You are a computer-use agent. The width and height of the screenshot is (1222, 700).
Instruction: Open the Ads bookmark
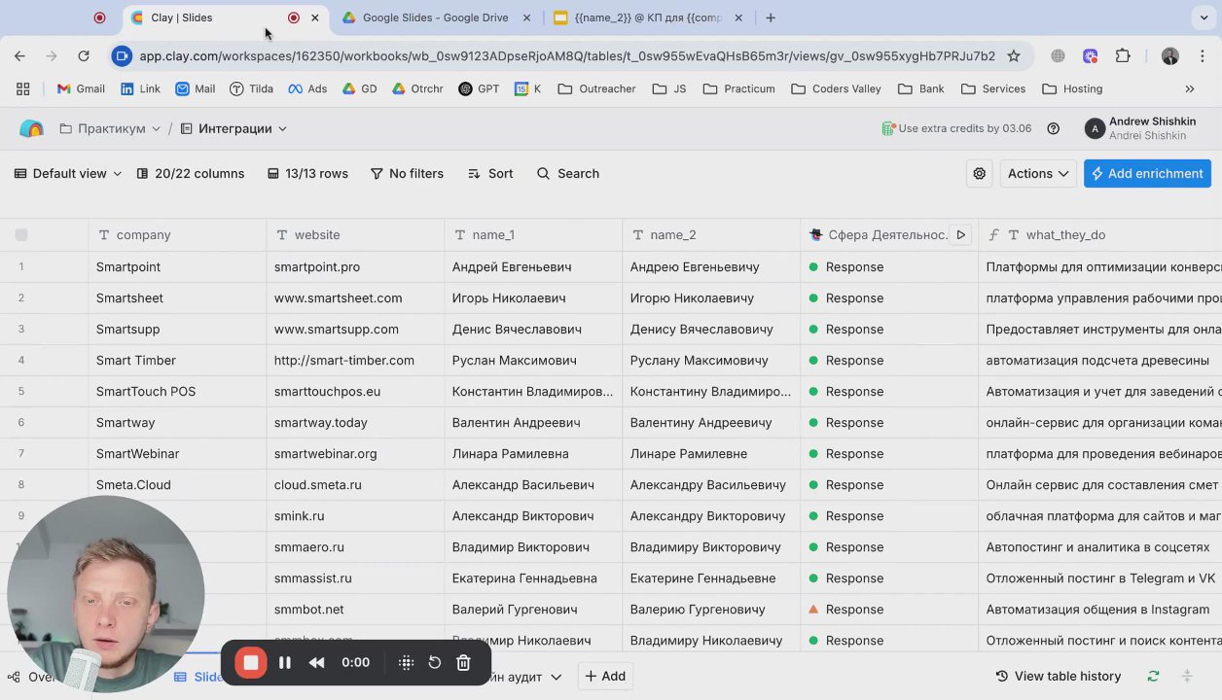click(x=307, y=88)
